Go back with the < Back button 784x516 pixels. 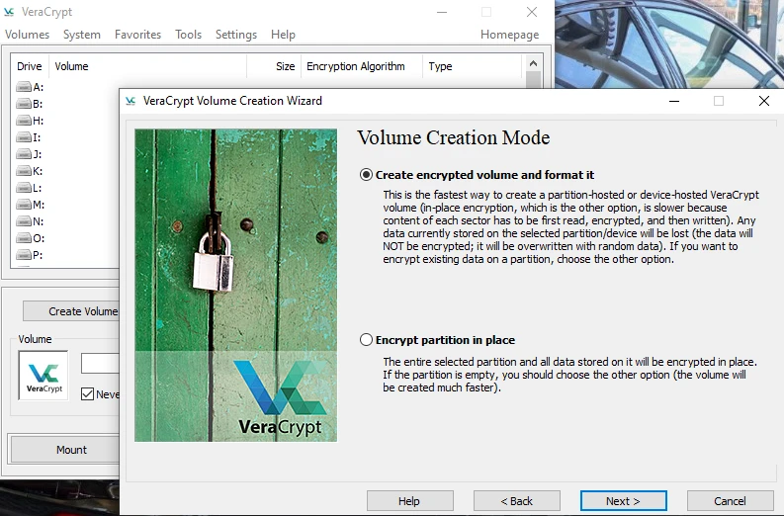coord(516,501)
